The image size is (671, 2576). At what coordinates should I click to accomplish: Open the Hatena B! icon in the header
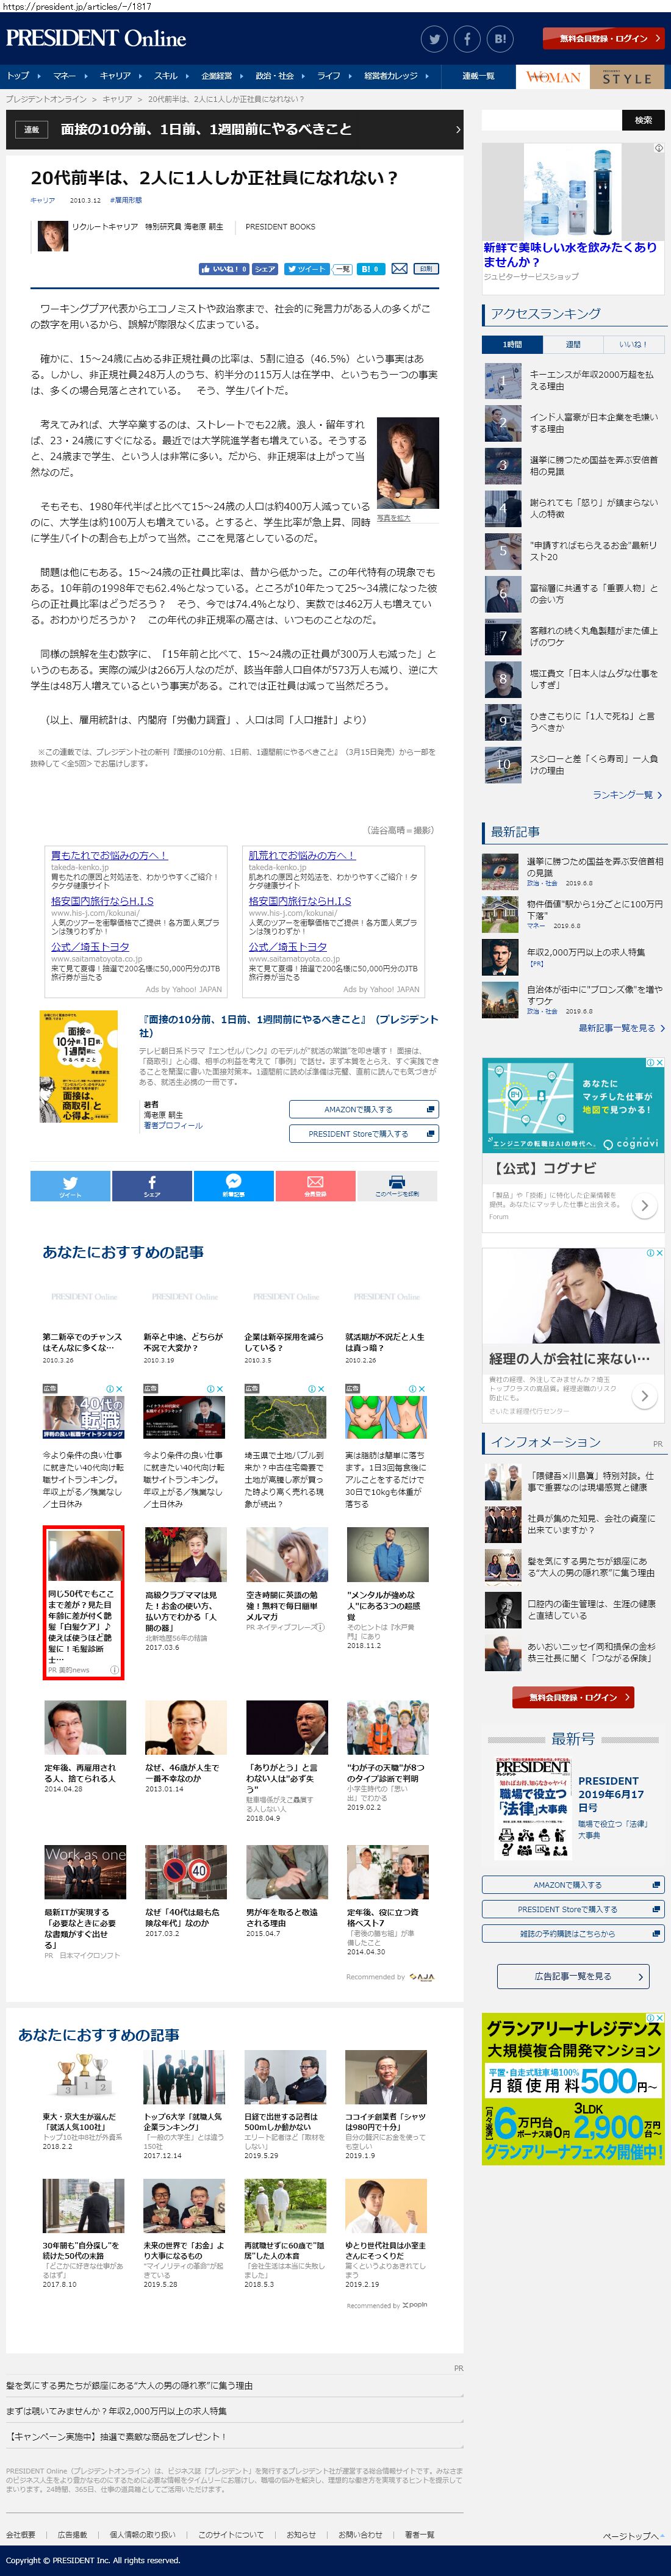[500, 39]
